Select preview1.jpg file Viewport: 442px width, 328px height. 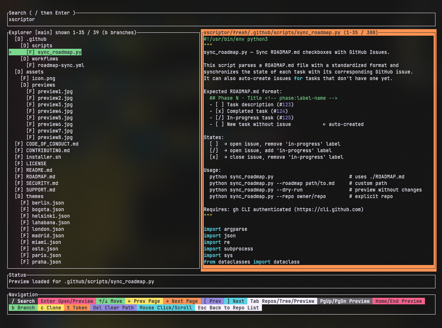(x=49, y=91)
